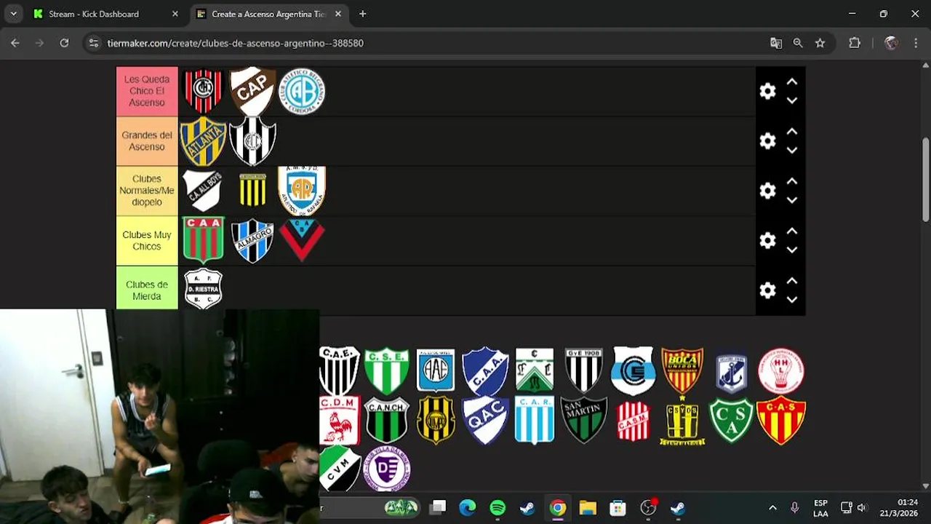Open File Explorer from the taskbar
Viewport: 931px width, 524px height.
click(588, 508)
